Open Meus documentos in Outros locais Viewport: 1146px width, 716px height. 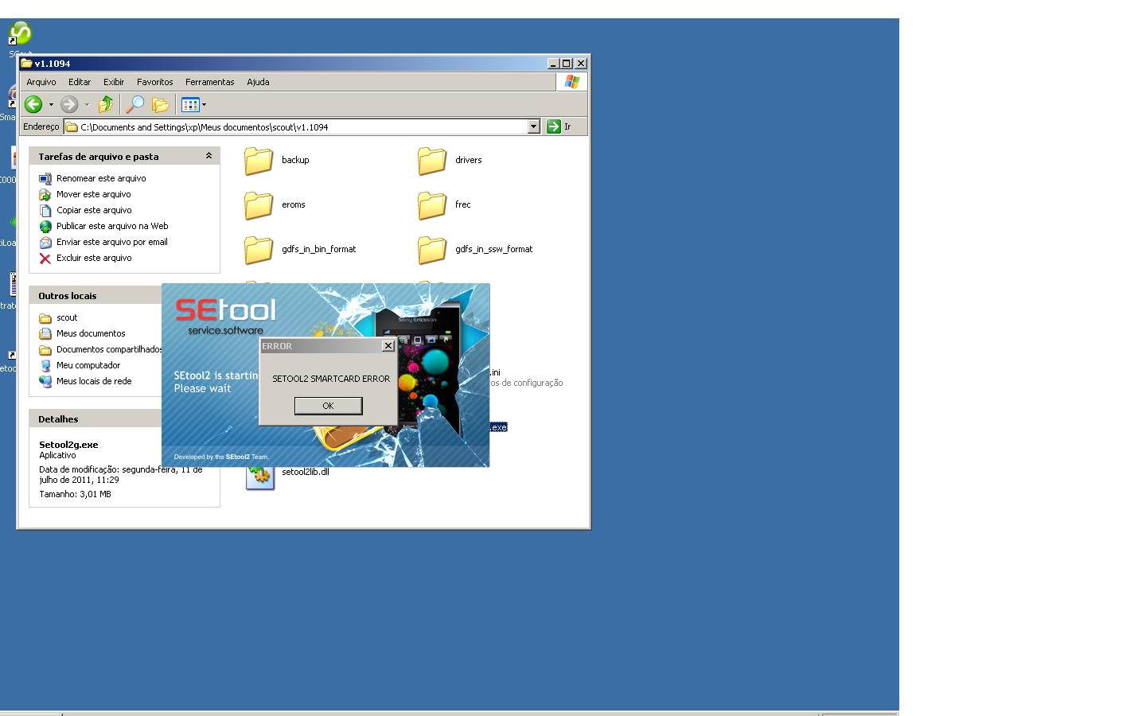91,333
